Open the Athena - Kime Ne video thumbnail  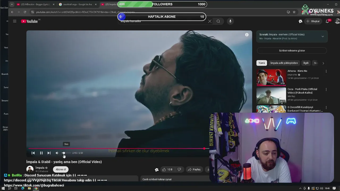[271, 77]
